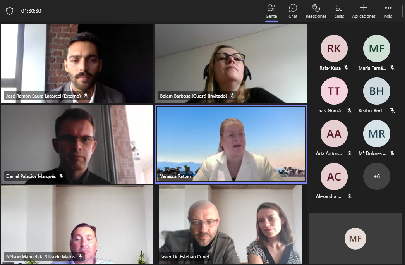Expand the +6 more participants bubble
Screen dimensions: 405x265
[x=377, y=176]
